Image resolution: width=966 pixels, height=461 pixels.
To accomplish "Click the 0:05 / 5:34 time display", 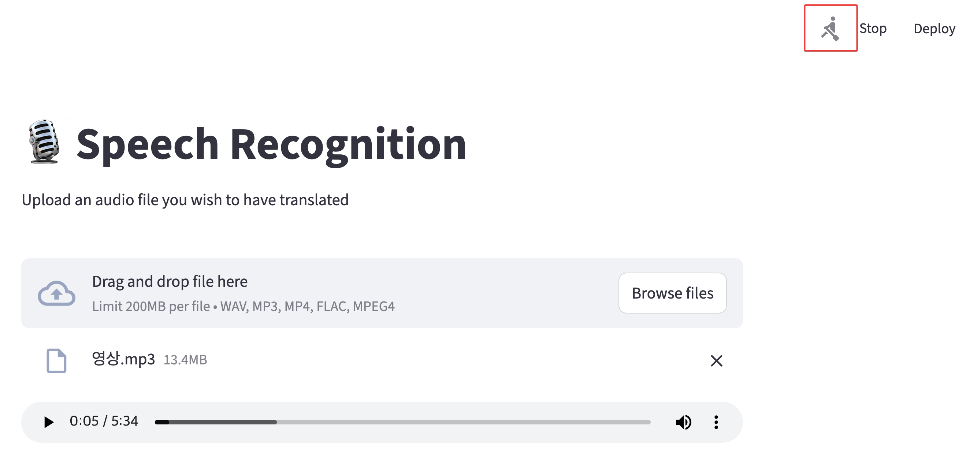I will click(104, 421).
